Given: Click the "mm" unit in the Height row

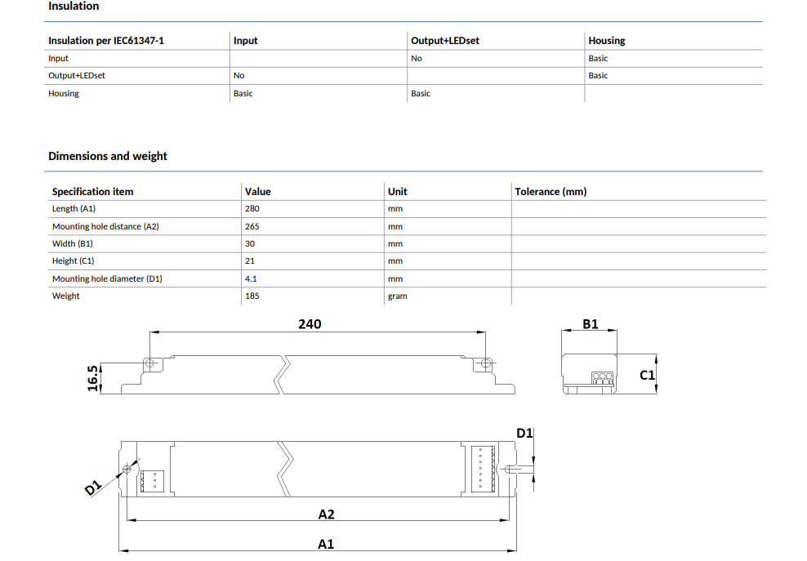Looking at the screenshot, I should point(395,261).
